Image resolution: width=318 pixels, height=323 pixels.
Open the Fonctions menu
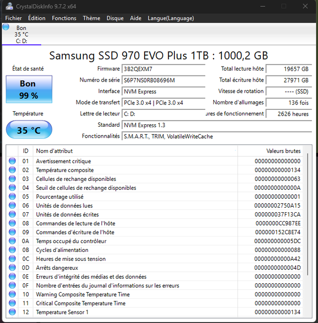point(64,18)
